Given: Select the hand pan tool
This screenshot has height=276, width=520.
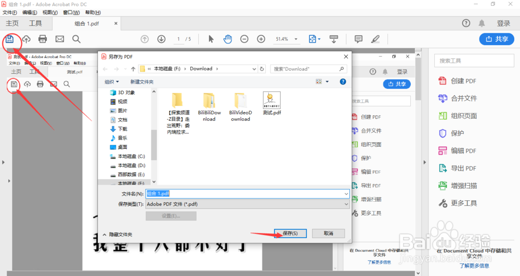Looking at the screenshot, I should point(228,39).
